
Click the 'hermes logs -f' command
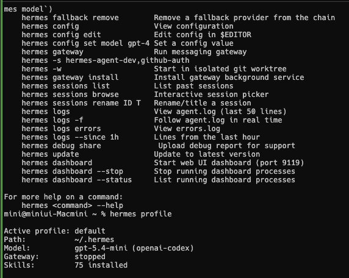[52, 120]
